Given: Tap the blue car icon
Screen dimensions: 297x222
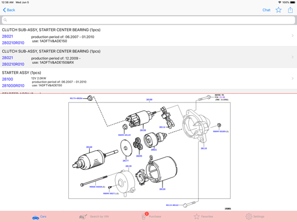Looking at the screenshot, I should tap(36, 218).
